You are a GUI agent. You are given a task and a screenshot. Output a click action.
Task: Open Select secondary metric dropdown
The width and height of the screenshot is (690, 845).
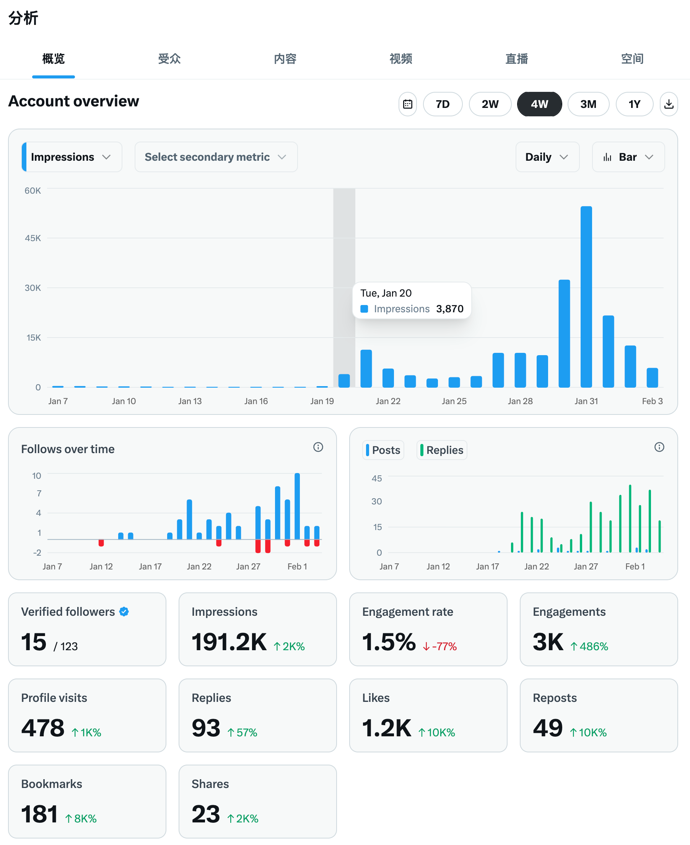pyautogui.click(x=216, y=157)
